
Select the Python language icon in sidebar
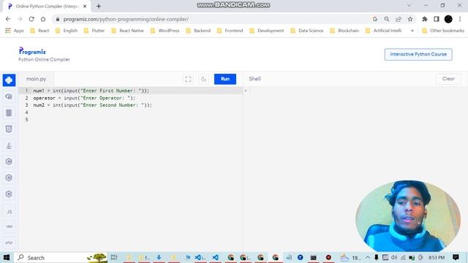coord(9,80)
